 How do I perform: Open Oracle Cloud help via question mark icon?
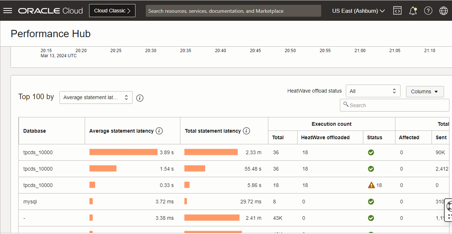[x=428, y=11]
